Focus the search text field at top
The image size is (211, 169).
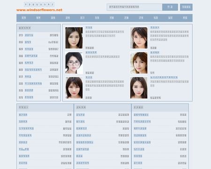[x=135, y=7]
